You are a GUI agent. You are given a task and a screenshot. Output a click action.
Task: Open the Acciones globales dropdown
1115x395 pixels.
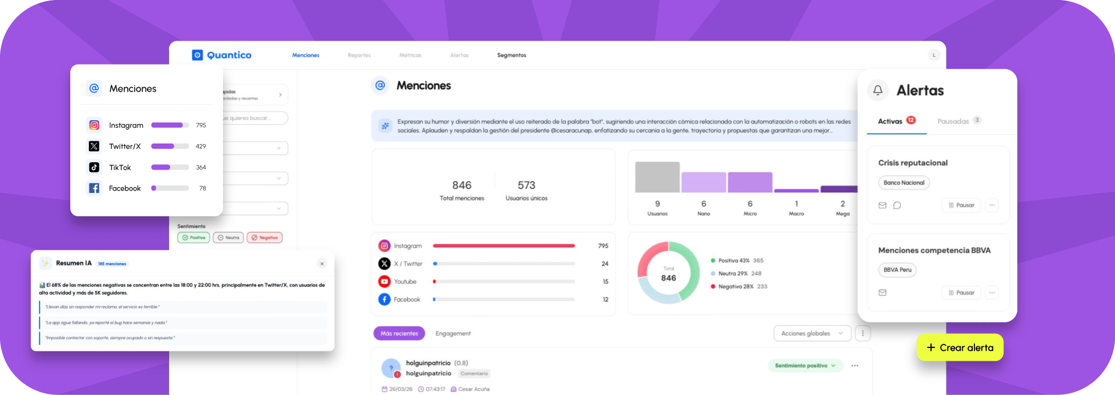click(x=811, y=333)
